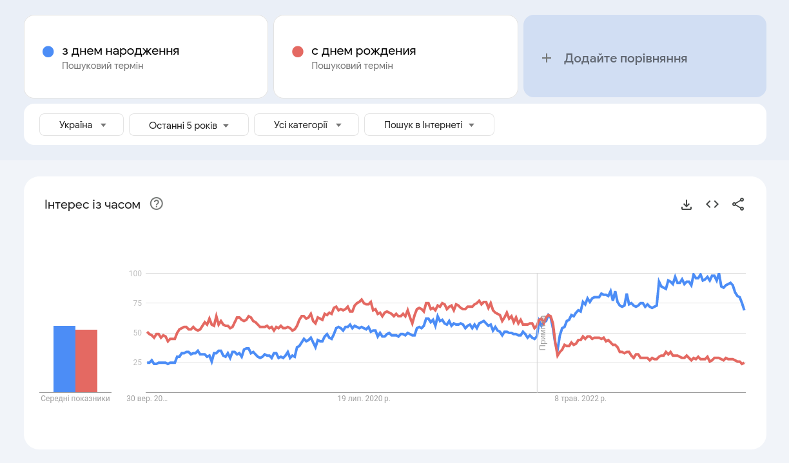The image size is (789, 463).
Task: Click the 19 лип. 2020 р. axis label
Action: pos(364,399)
